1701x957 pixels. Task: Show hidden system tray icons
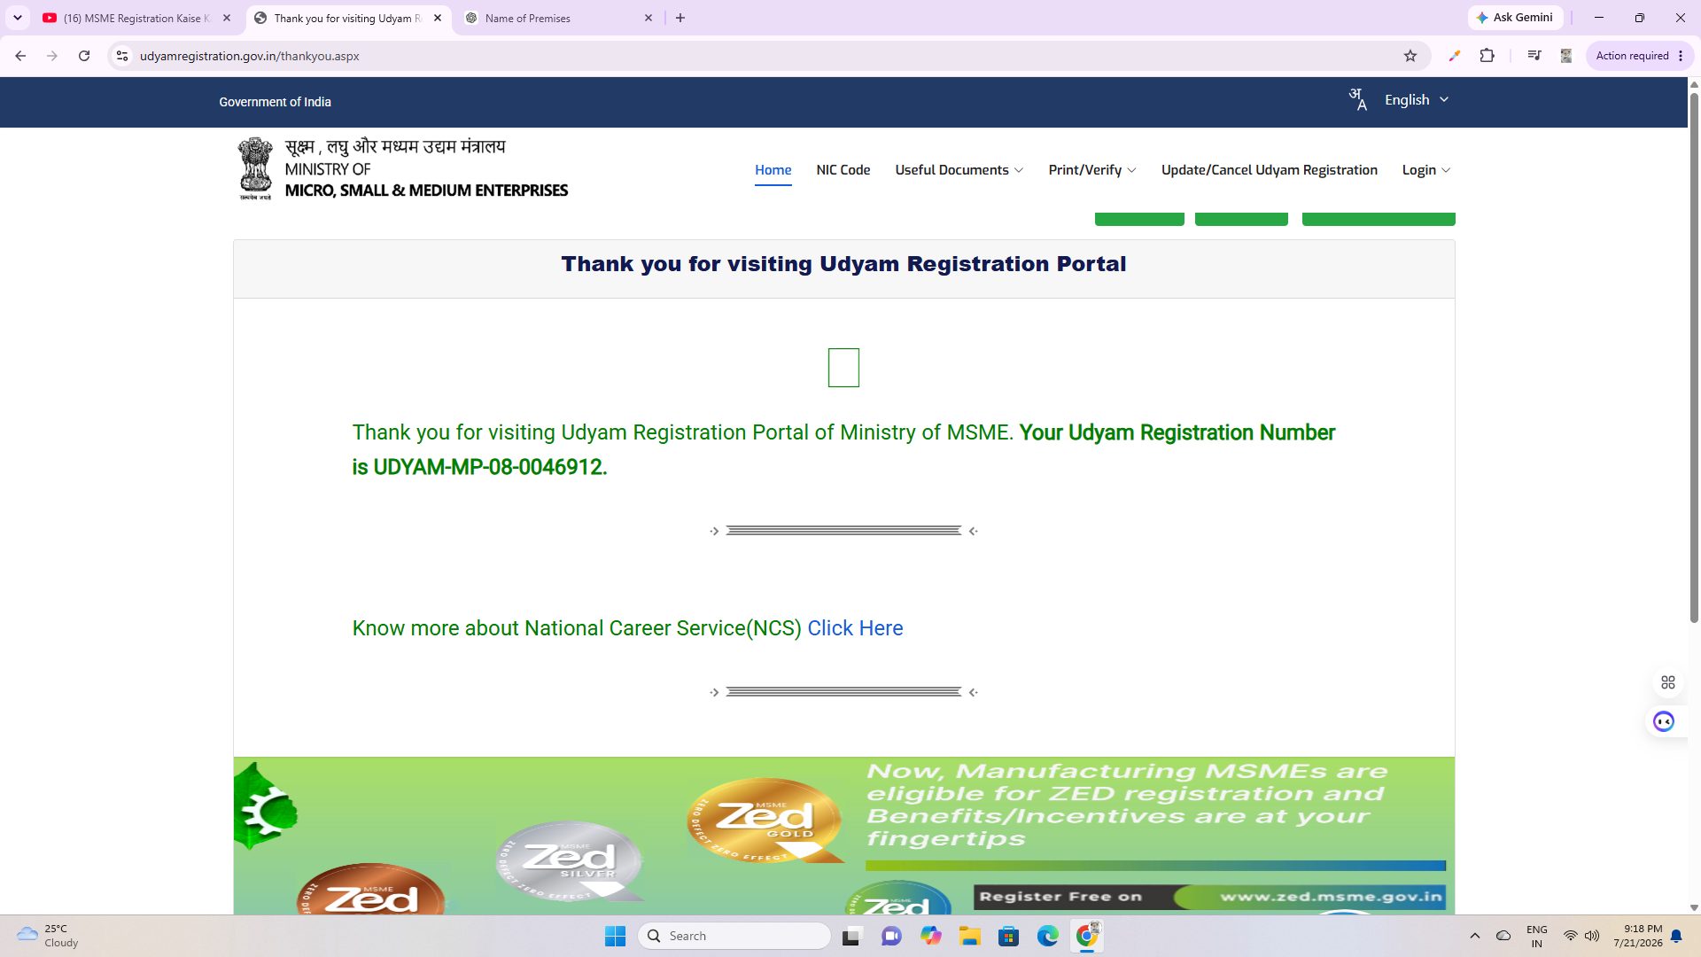(x=1475, y=936)
